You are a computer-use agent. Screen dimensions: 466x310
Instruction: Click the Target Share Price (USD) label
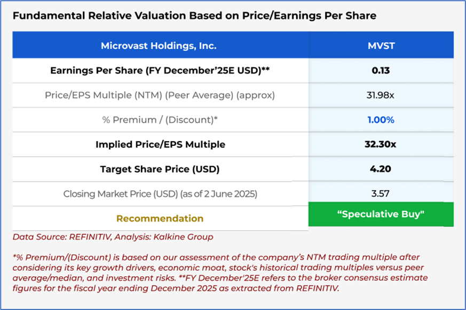[160, 169]
